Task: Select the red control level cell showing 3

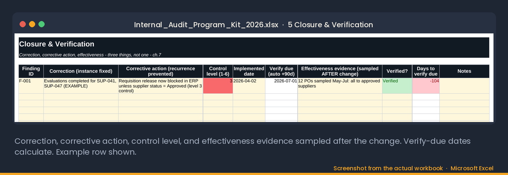Action: point(218,86)
